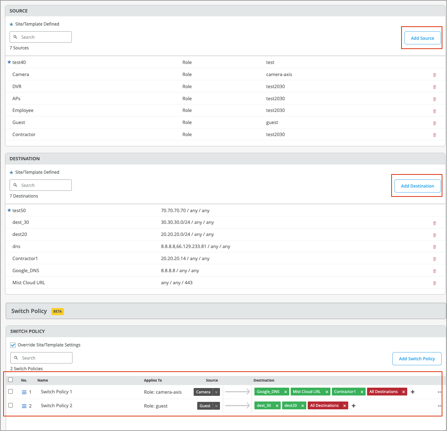Remove red All Destinations tag from Switch Policy 2
447x431 pixels.
(344, 406)
